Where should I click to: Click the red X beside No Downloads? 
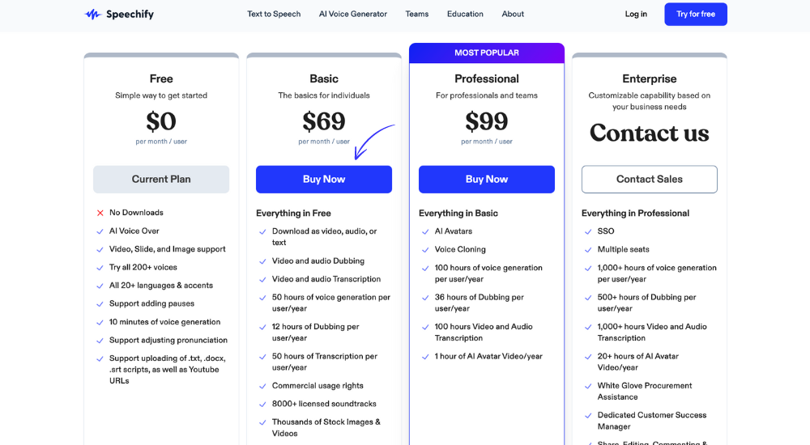coord(100,213)
